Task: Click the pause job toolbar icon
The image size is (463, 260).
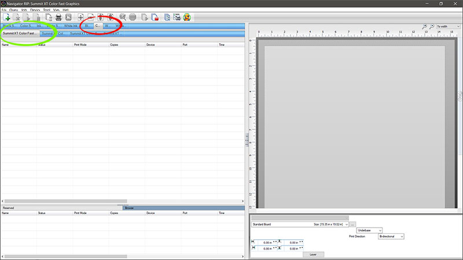Action: point(36,17)
